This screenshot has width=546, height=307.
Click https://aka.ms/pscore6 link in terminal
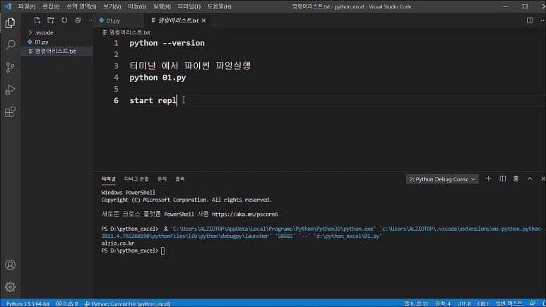click(245, 215)
